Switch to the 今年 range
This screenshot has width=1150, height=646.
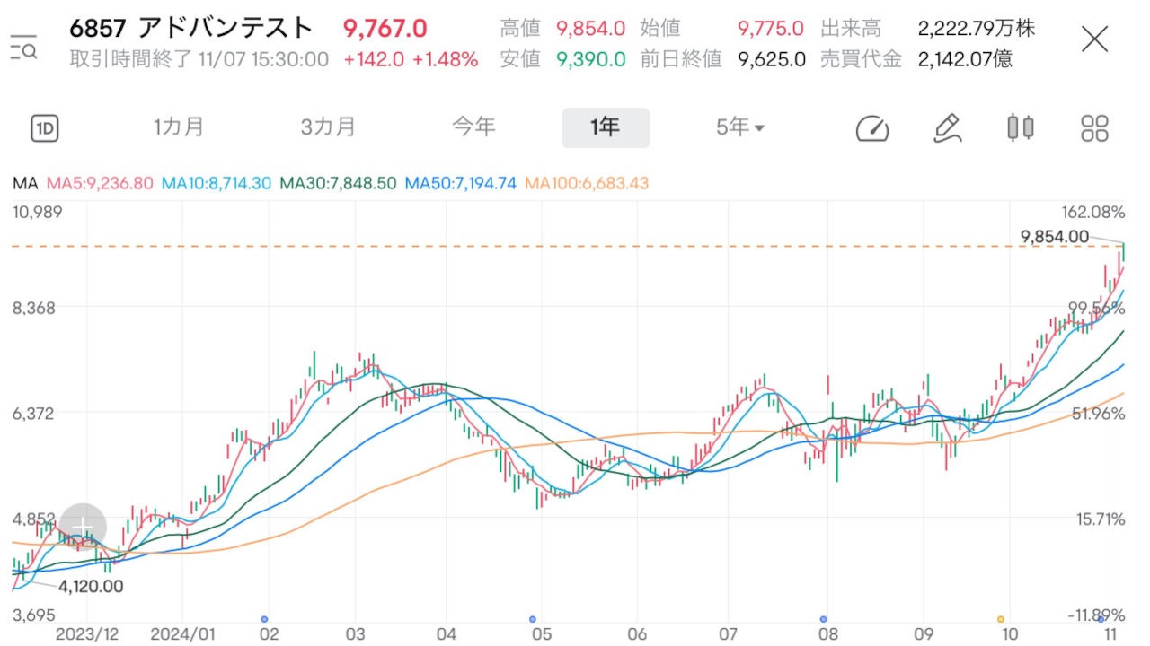coord(473,127)
